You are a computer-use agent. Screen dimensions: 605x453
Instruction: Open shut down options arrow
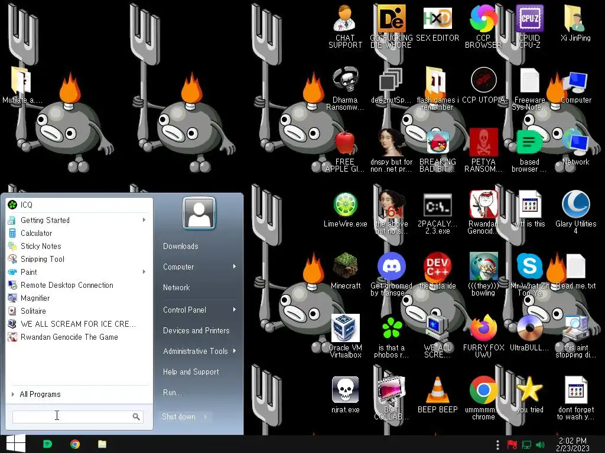pyautogui.click(x=206, y=416)
